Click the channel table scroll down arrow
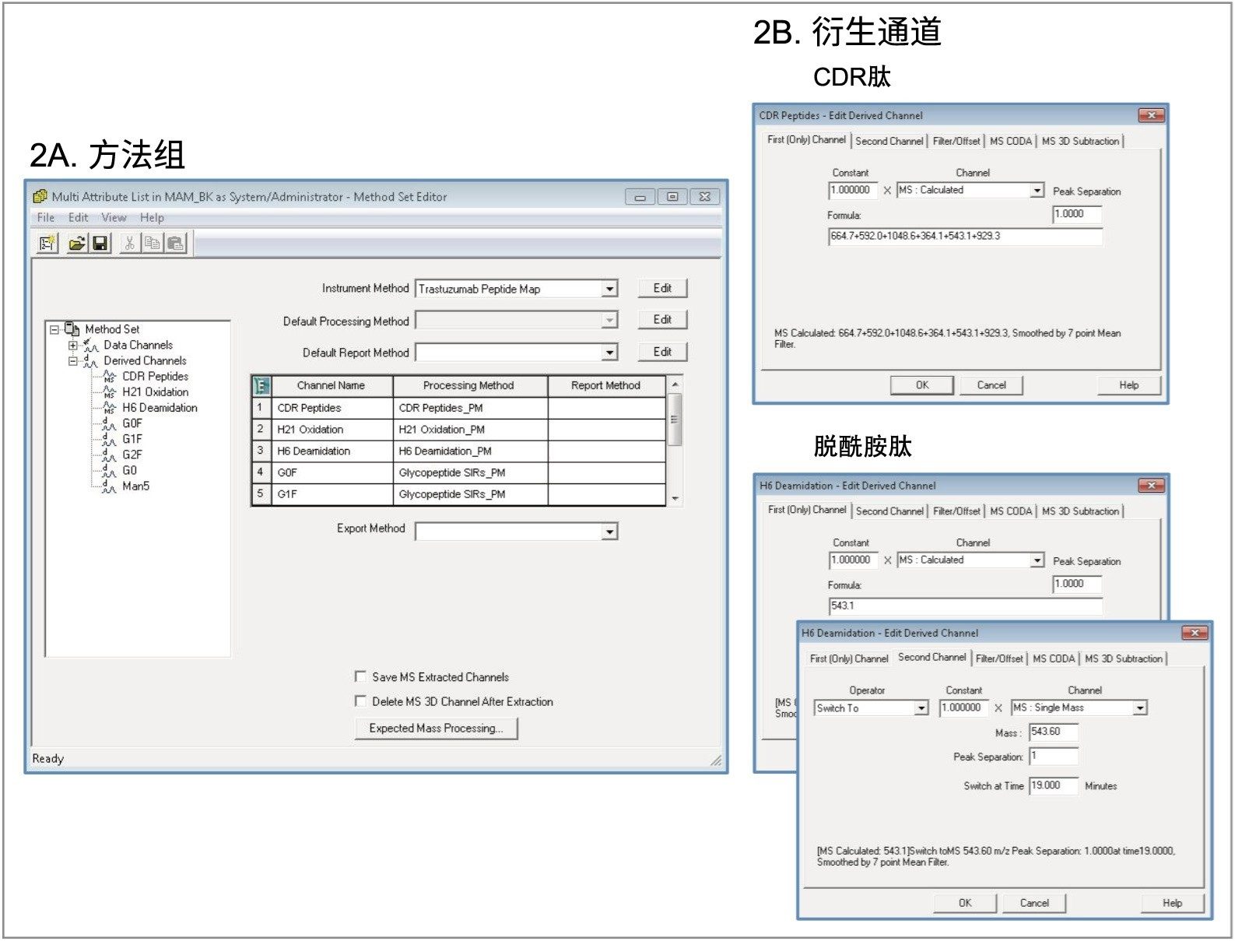The width and height of the screenshot is (1235, 941). pos(675,499)
